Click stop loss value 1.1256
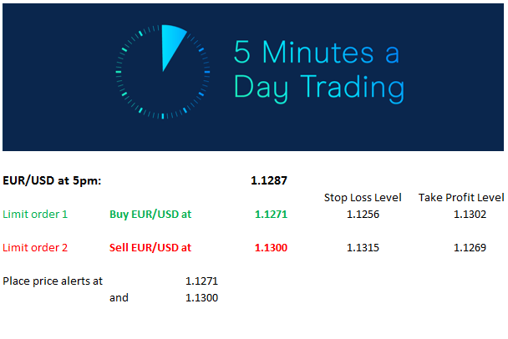The image size is (508, 339). [x=363, y=215]
